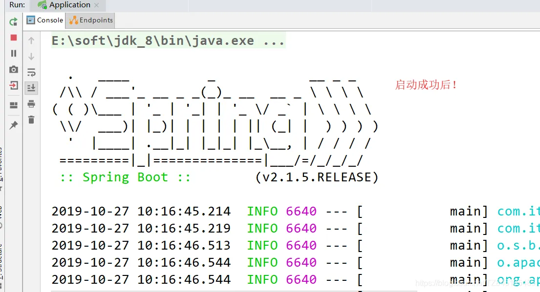
Task: Click the log timestamp 10:16:45.219
Action: click(x=184, y=229)
